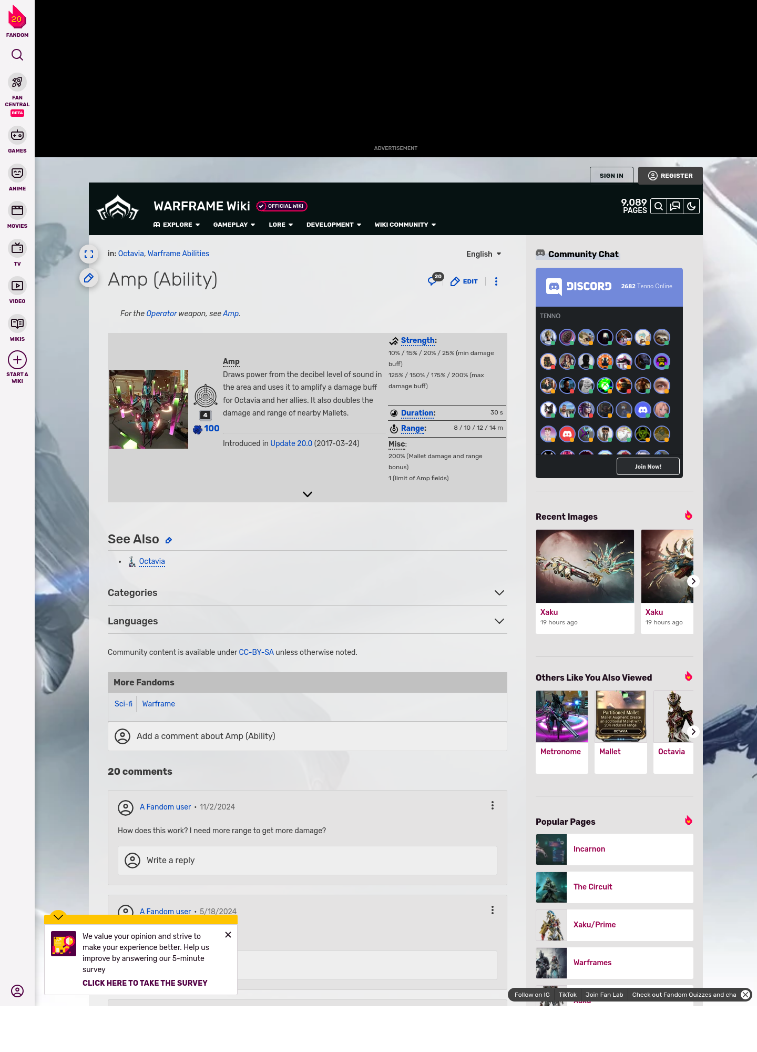
Task: Open the Mallet card
Action: (x=621, y=732)
